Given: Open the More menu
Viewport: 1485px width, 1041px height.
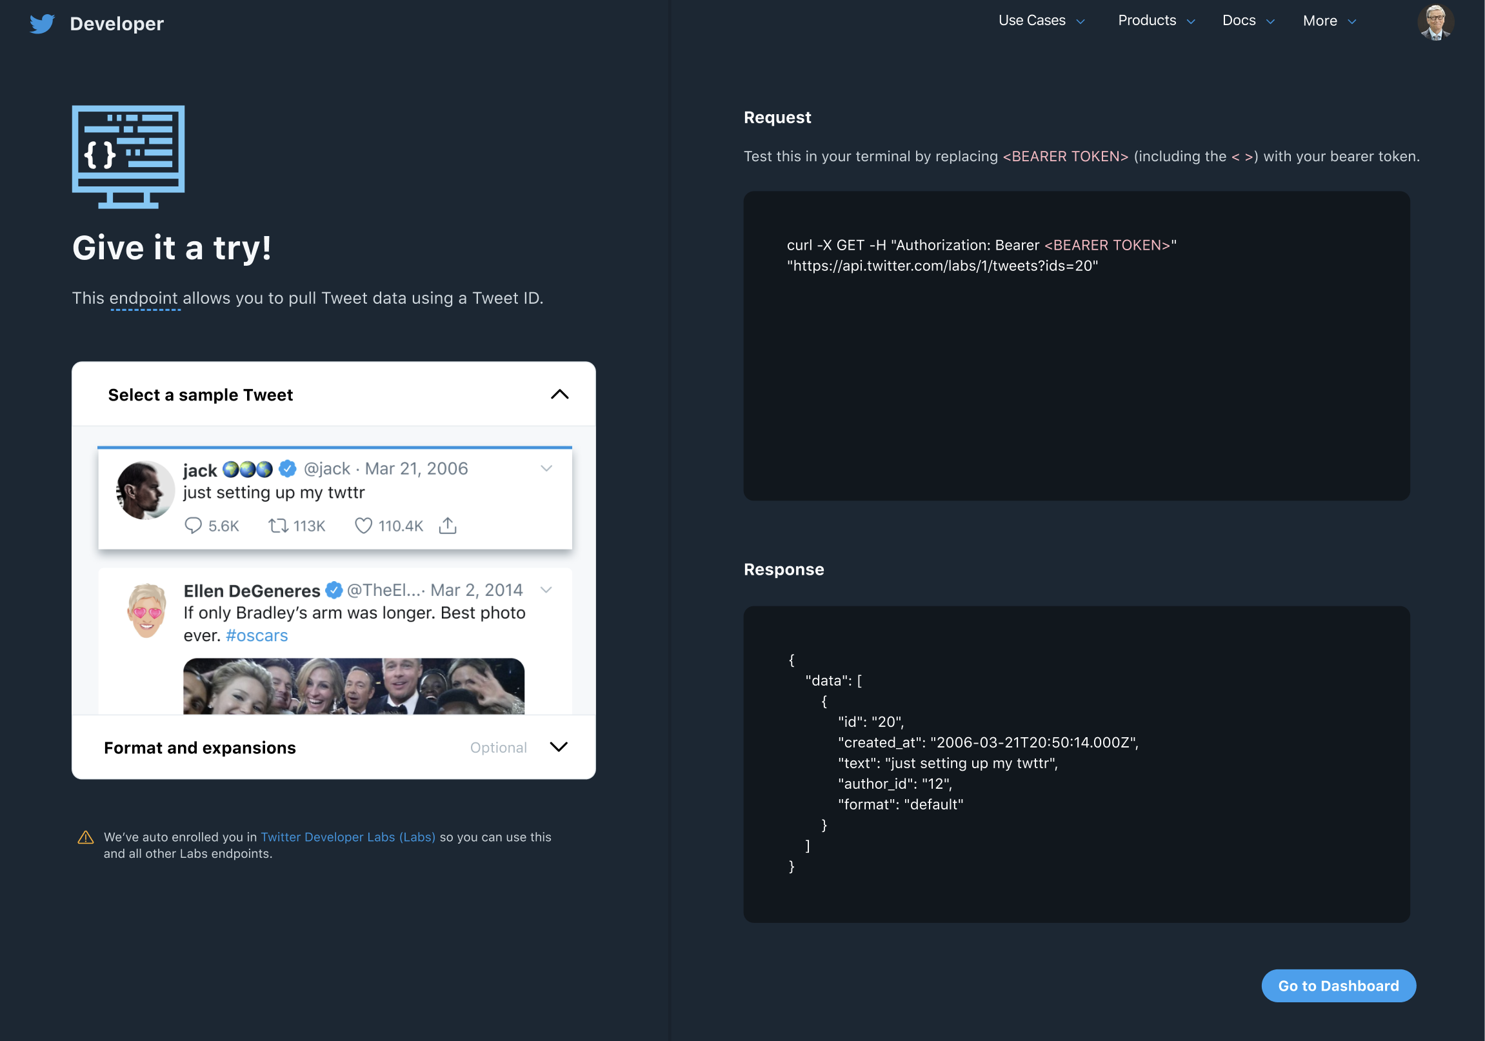Looking at the screenshot, I should 1330,21.
